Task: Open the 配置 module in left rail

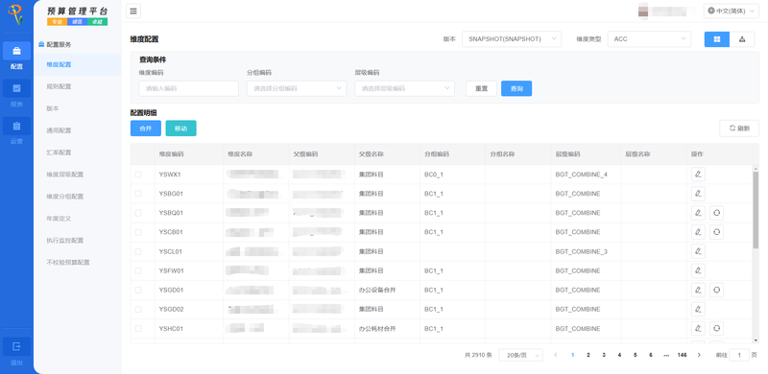Action: coord(16,57)
